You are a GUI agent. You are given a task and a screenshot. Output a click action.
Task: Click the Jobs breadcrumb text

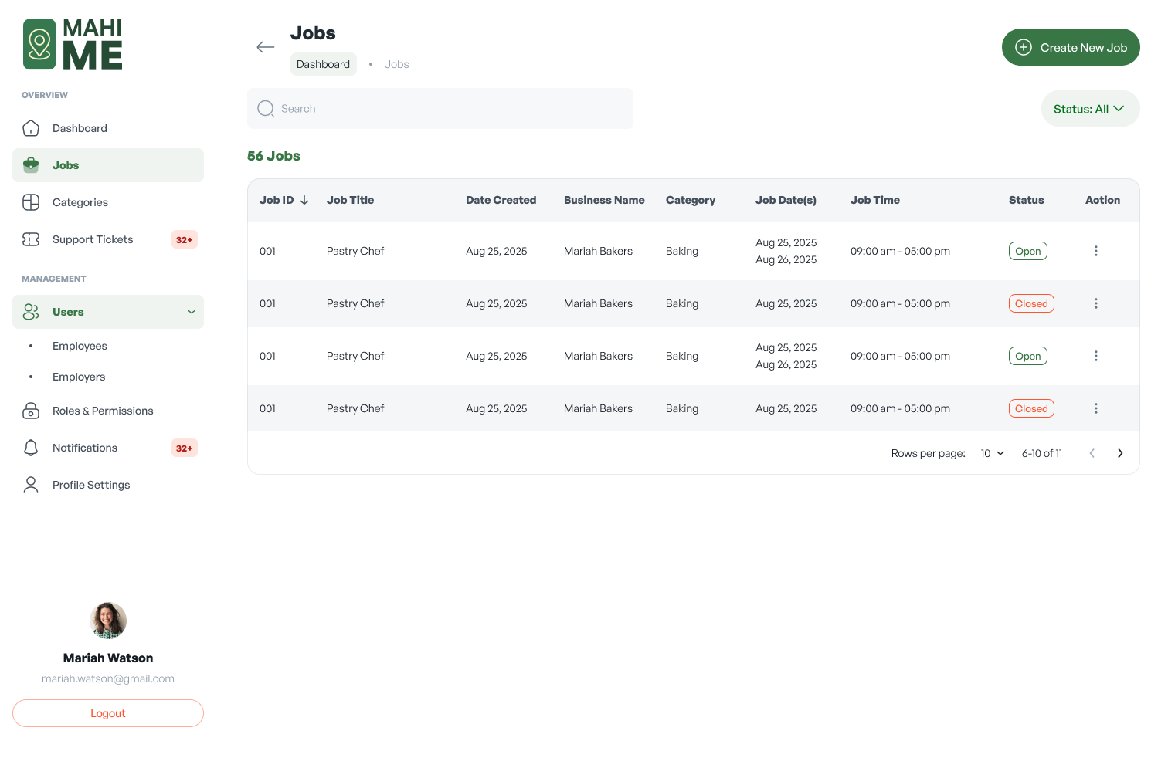coord(397,64)
